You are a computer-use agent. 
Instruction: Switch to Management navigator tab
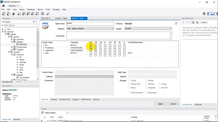point(7,82)
